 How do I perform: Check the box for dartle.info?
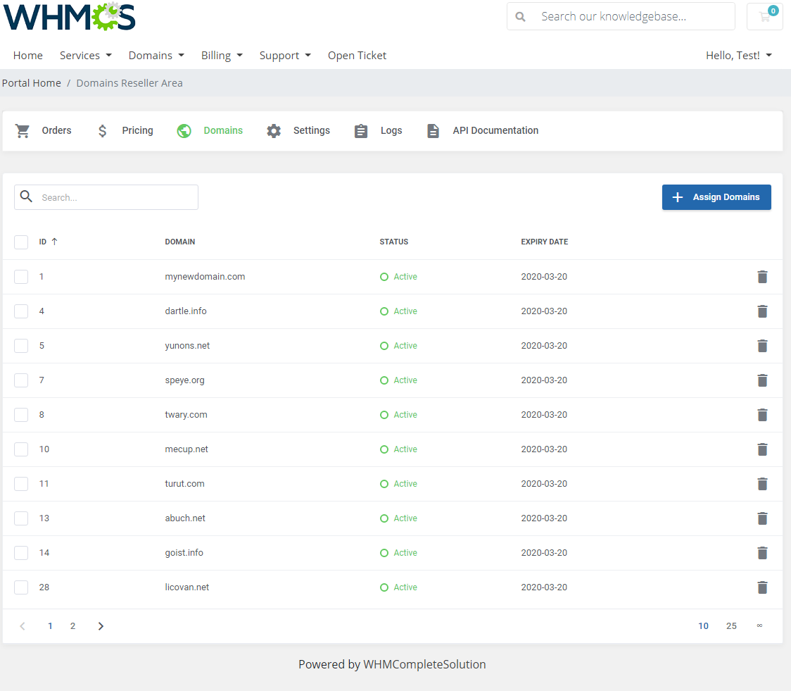click(x=21, y=311)
